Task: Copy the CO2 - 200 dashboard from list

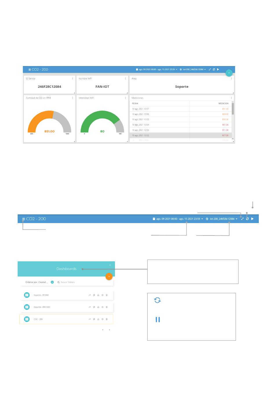Action: pyautogui.click(x=94, y=319)
